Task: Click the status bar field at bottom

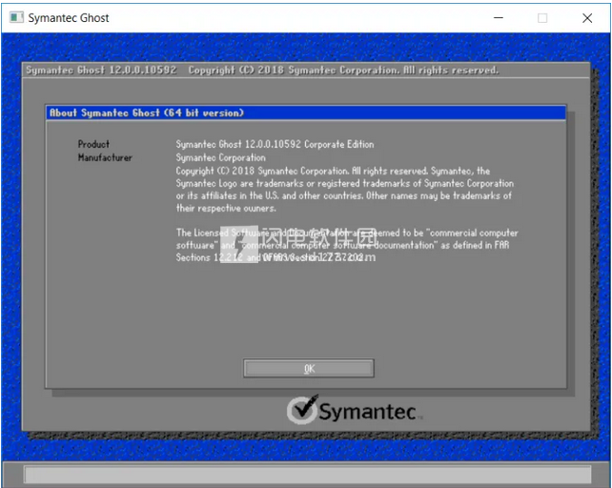Action: click(x=308, y=475)
